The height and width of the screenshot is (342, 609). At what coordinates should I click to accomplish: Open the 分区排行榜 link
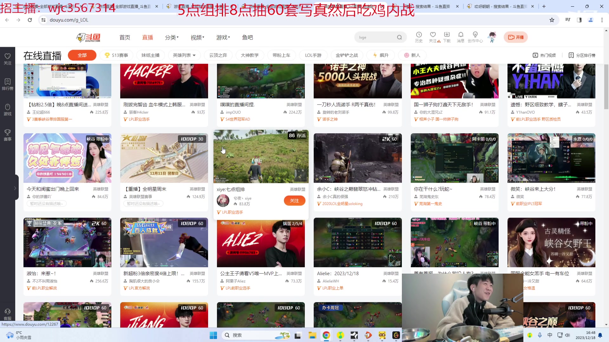click(x=582, y=55)
